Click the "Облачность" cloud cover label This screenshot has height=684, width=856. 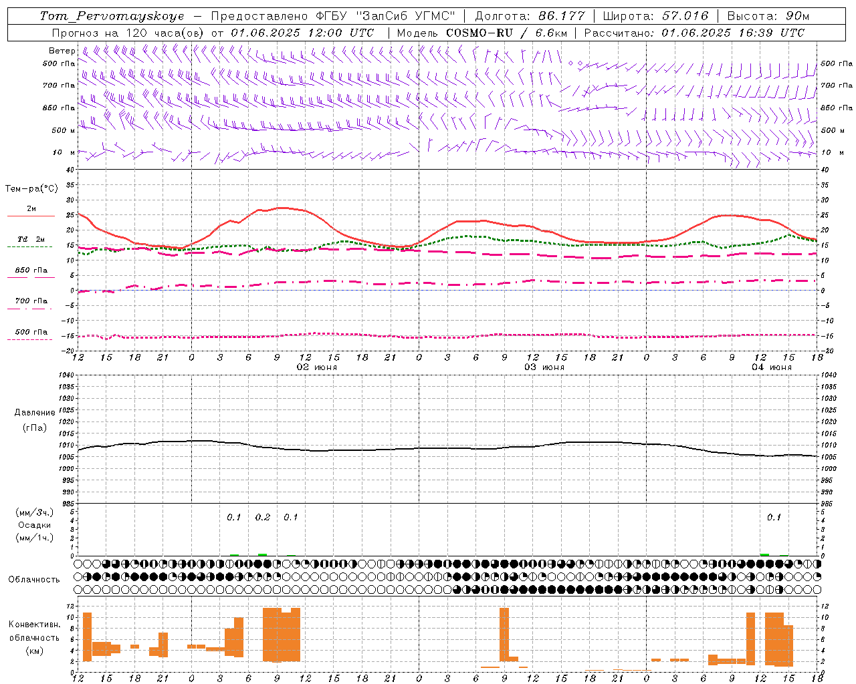click(x=34, y=580)
